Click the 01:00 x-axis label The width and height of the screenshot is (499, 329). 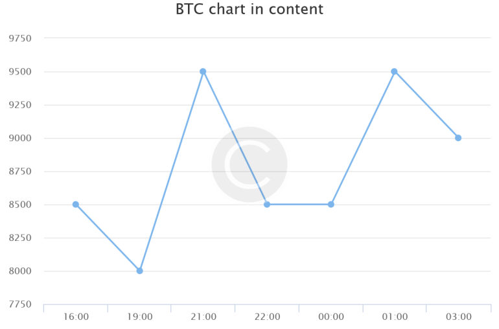click(x=394, y=317)
